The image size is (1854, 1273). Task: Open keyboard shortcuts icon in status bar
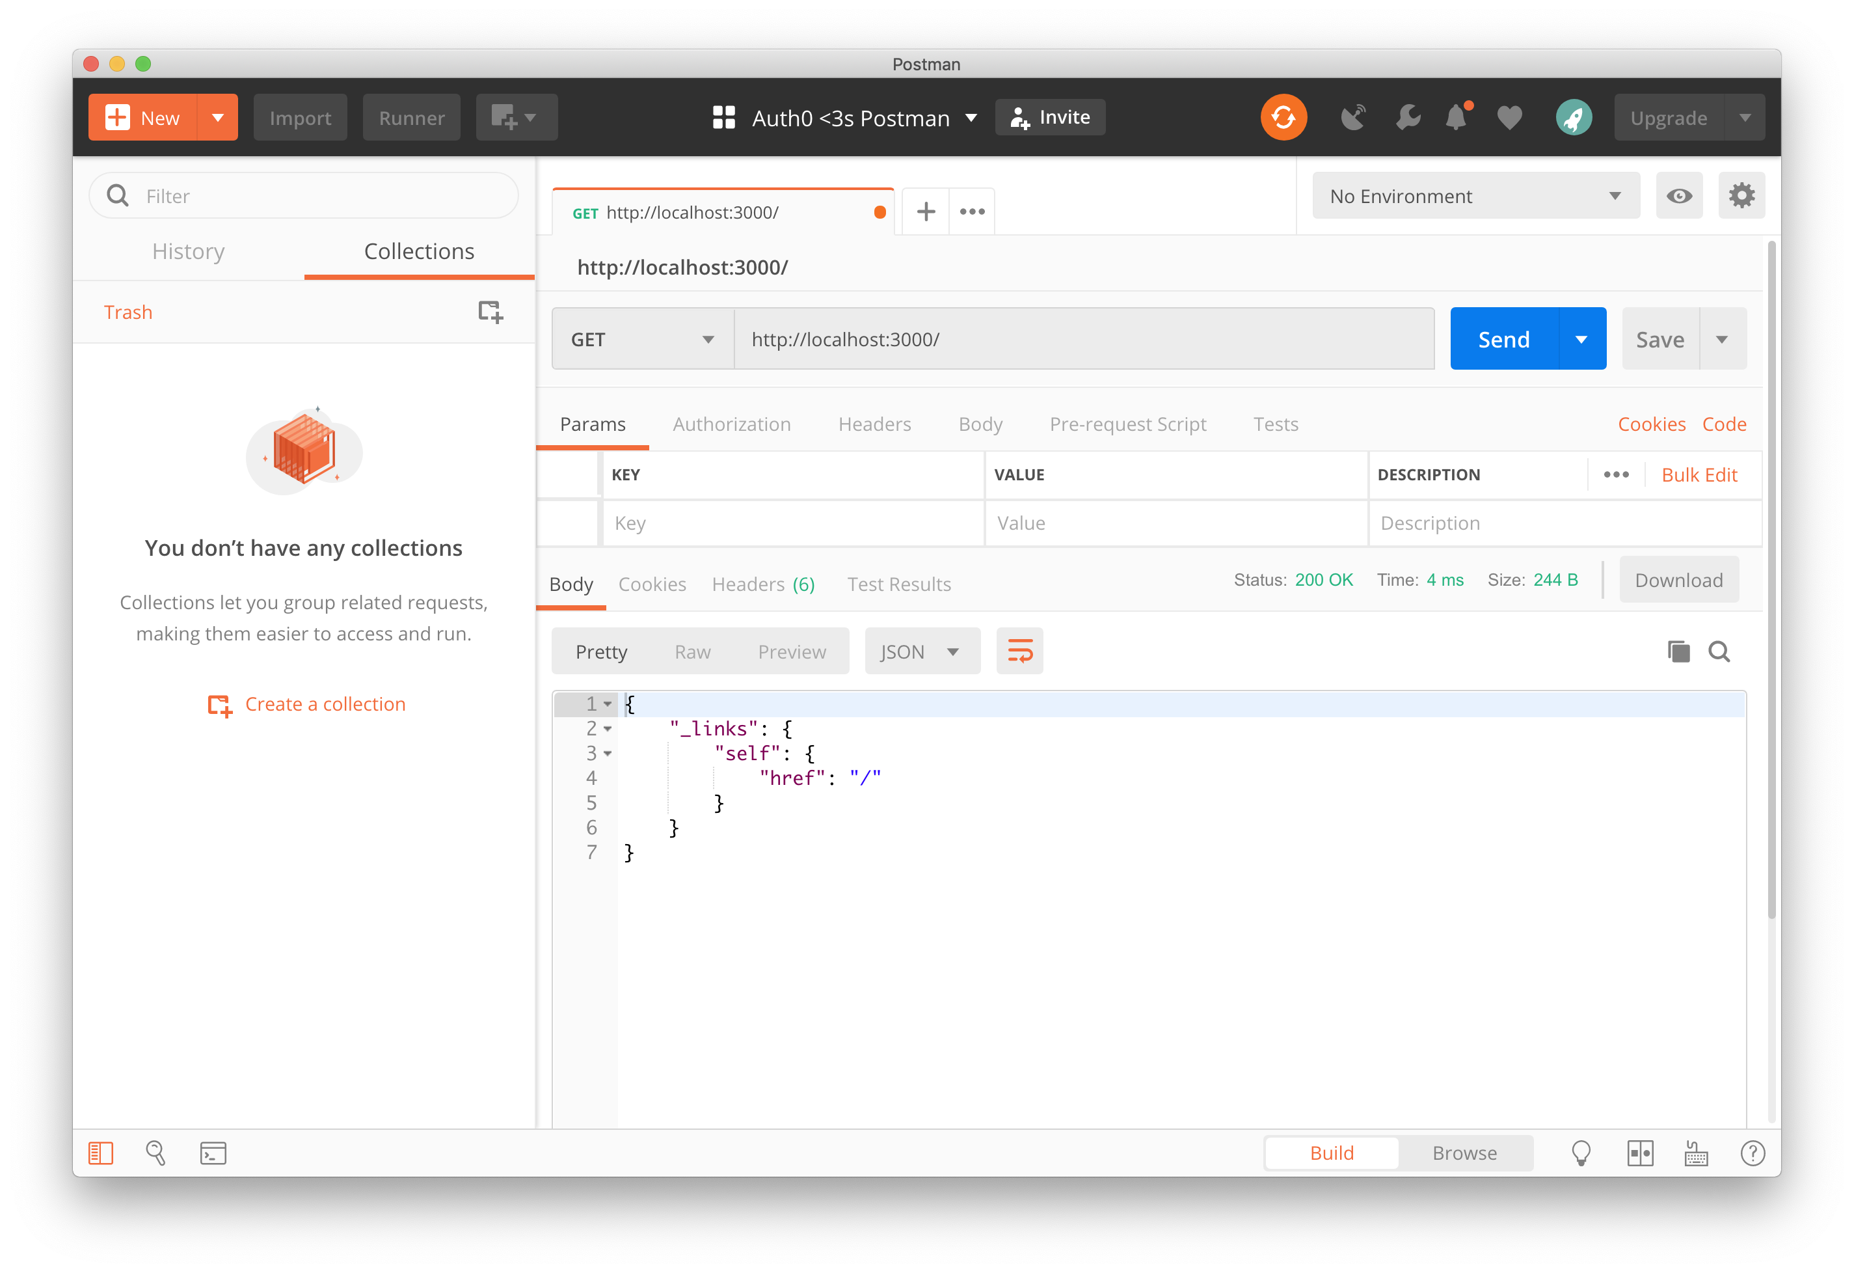1696,1153
